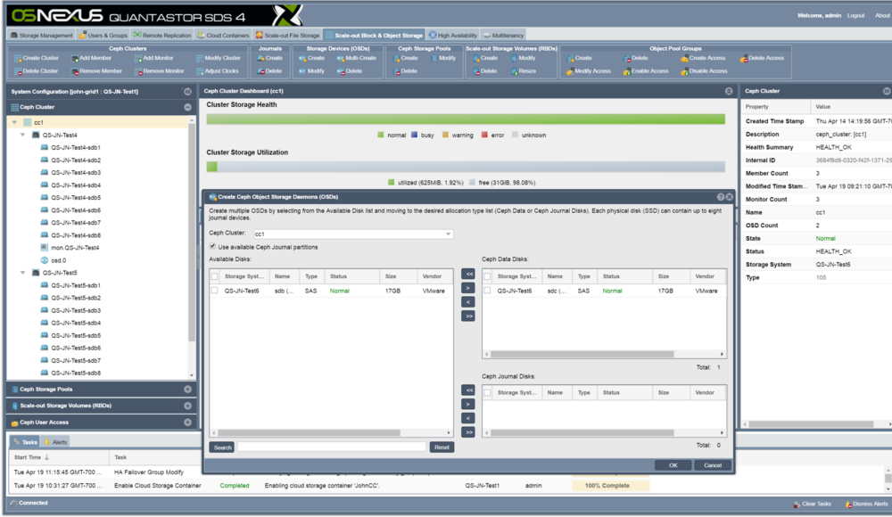Expand the Ceph Storage Pools section
The image size is (892, 517).
[x=187, y=390]
